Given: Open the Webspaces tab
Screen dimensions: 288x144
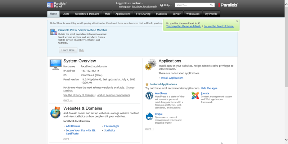Looking at the screenshot, I should (x=193, y=14).
